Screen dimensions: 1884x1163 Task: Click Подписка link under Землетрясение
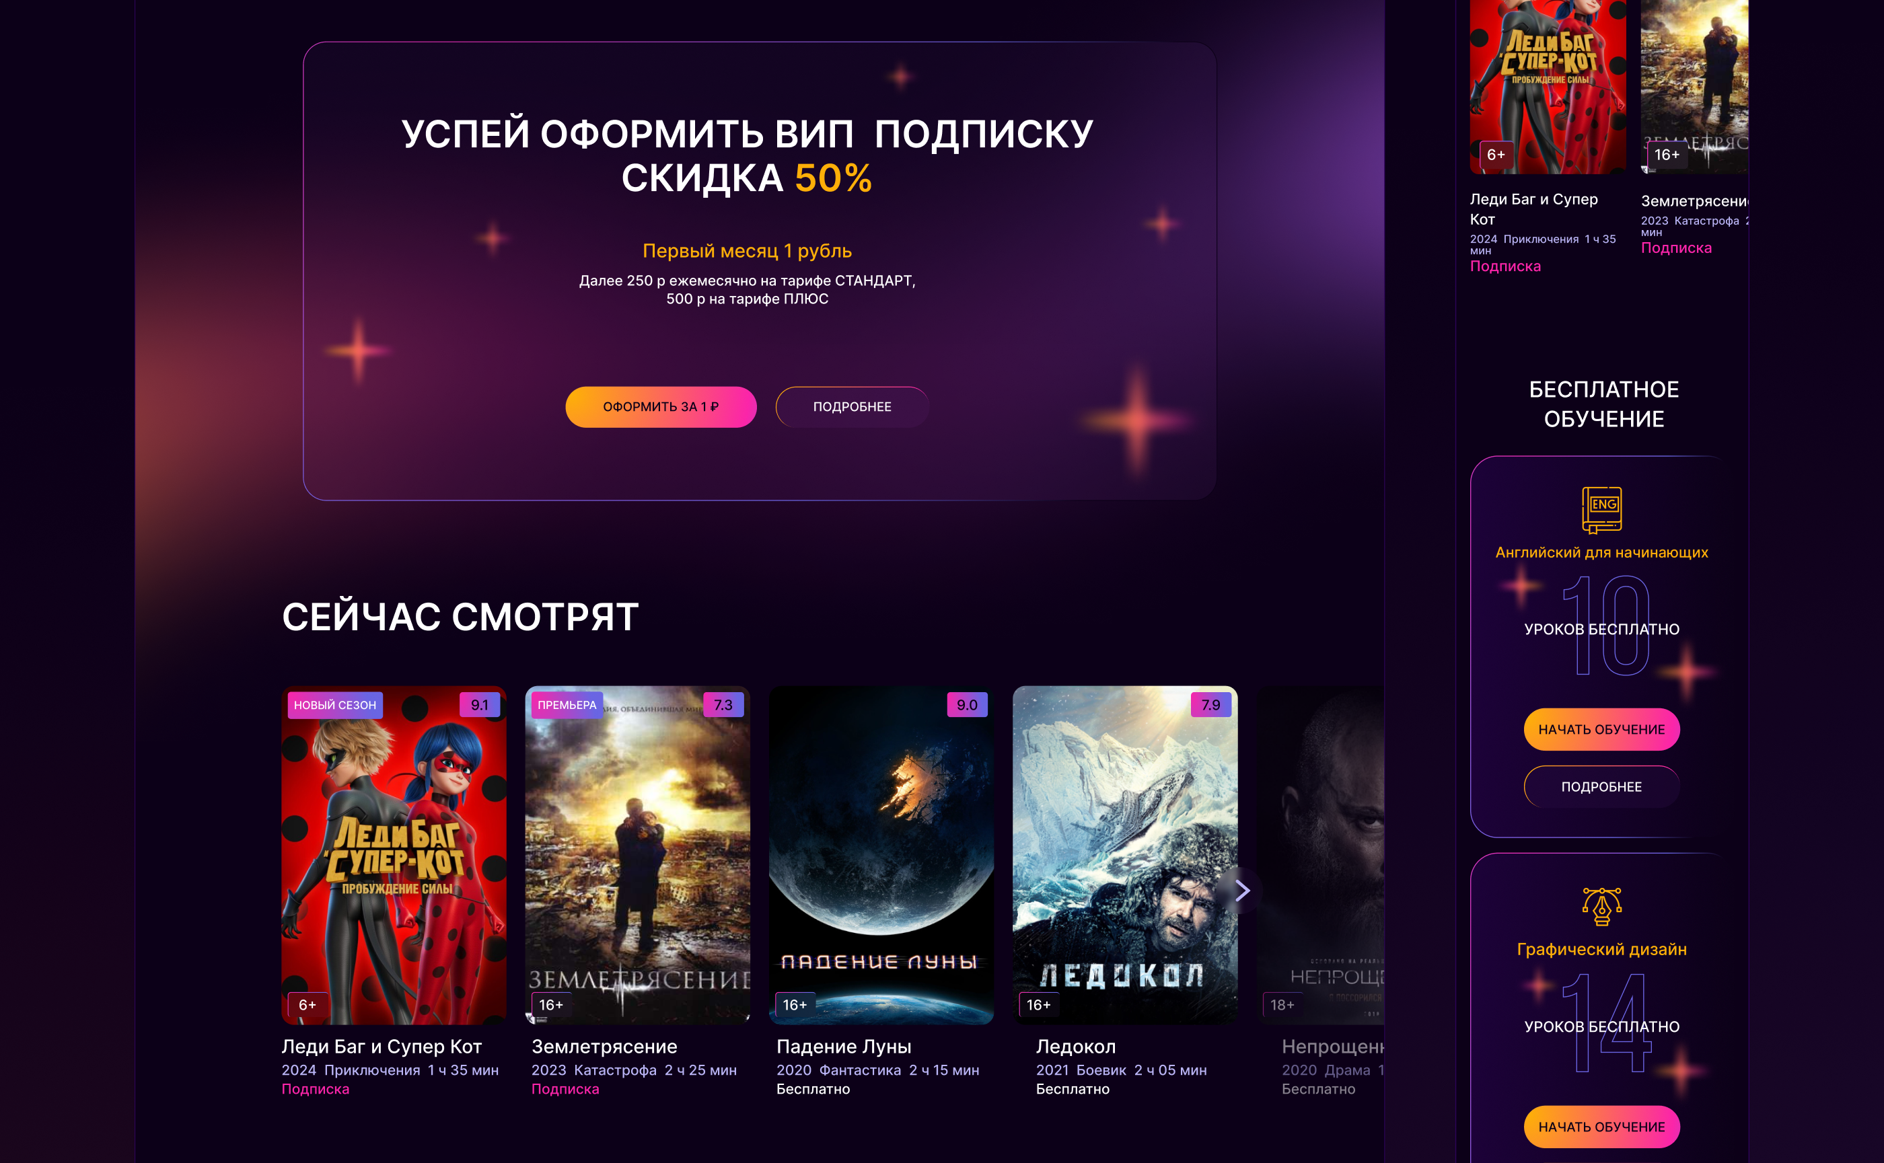[x=565, y=1089]
